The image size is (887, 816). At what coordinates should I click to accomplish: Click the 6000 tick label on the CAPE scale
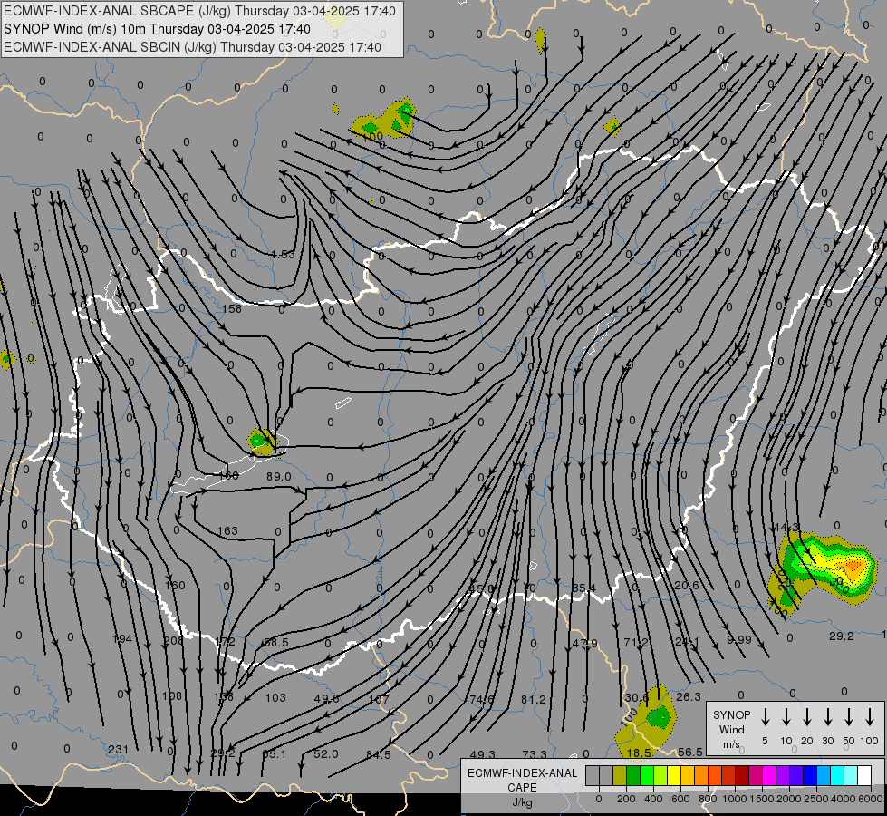[871, 799]
